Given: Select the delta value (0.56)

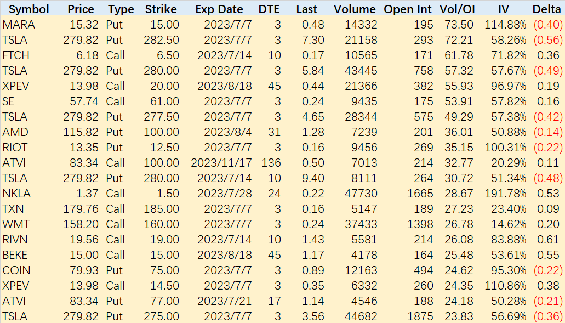Looking at the screenshot, I should [x=548, y=40].
